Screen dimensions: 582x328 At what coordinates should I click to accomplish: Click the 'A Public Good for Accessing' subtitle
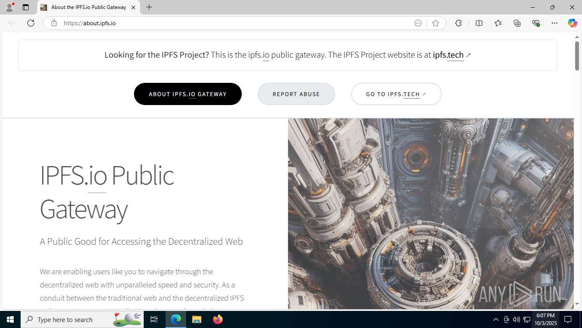[141, 241]
